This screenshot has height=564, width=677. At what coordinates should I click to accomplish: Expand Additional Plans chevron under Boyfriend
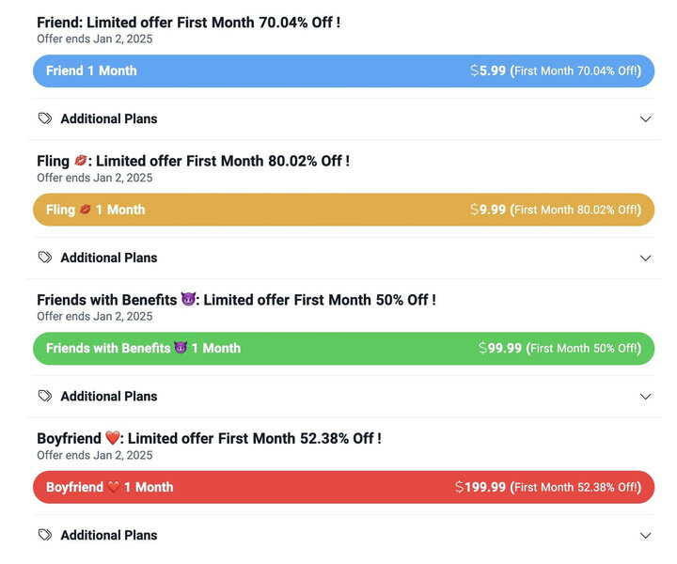click(645, 536)
